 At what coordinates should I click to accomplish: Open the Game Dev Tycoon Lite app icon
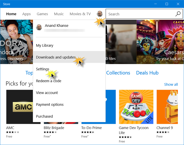tap(136, 107)
